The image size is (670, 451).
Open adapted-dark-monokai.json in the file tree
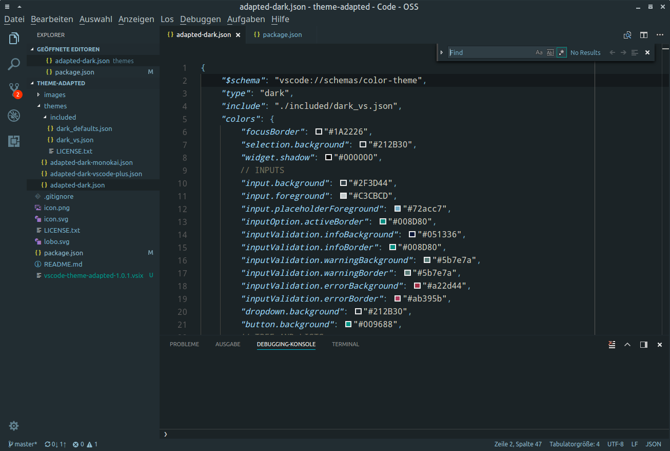pyautogui.click(x=91, y=162)
